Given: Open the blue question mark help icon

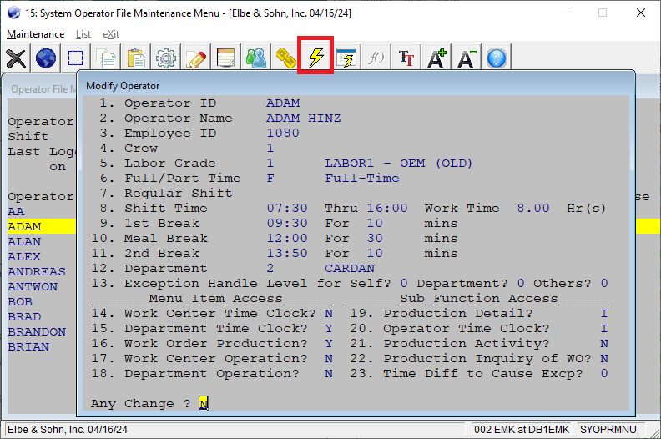Looking at the screenshot, I should [497, 58].
